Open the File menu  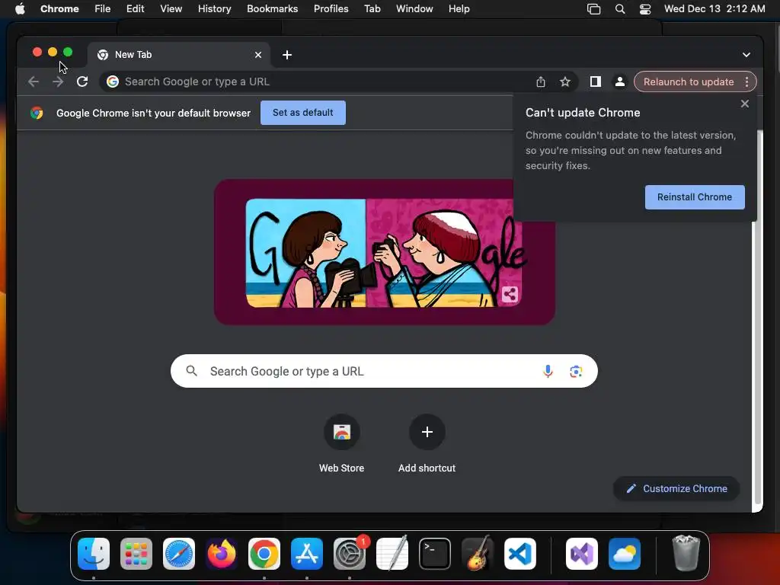pyautogui.click(x=103, y=8)
